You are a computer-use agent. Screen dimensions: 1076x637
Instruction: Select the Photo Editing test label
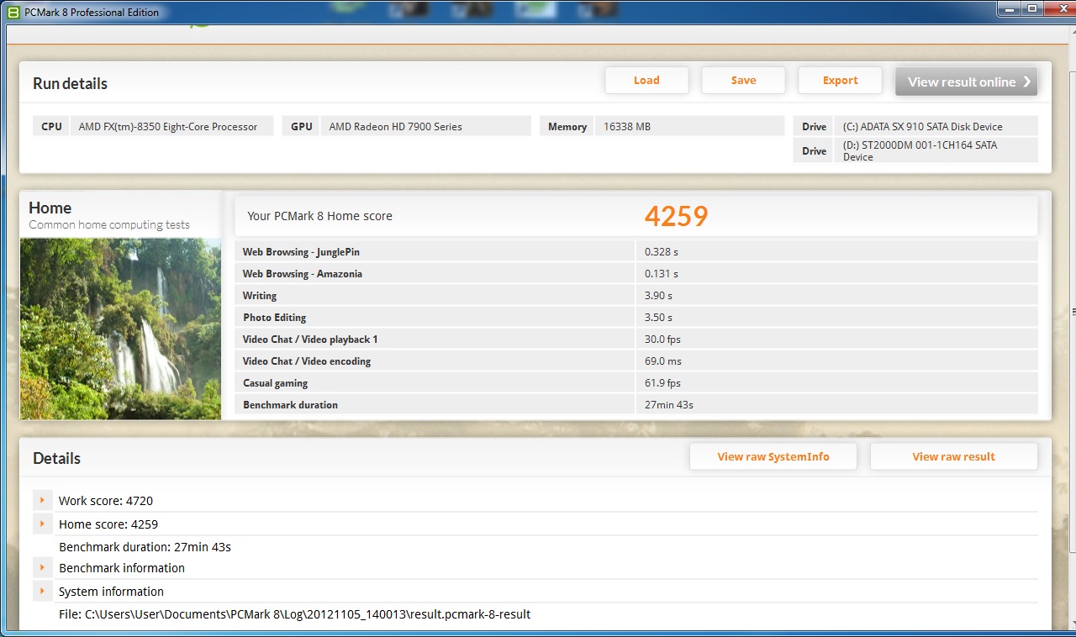pyautogui.click(x=274, y=318)
